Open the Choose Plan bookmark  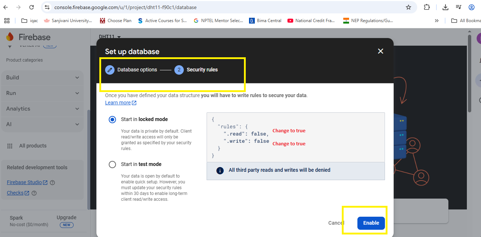coord(116,21)
